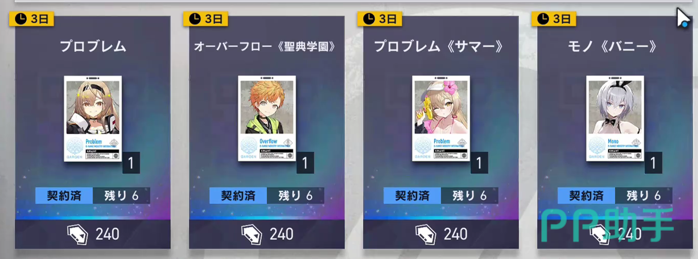
Task: Click the 240 price bar on オーバーフロー card
Action: pyautogui.click(x=267, y=234)
